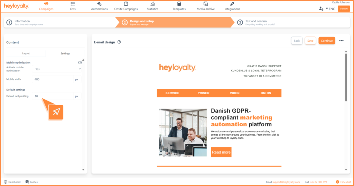Open the three-dot more options menu

click(341, 41)
